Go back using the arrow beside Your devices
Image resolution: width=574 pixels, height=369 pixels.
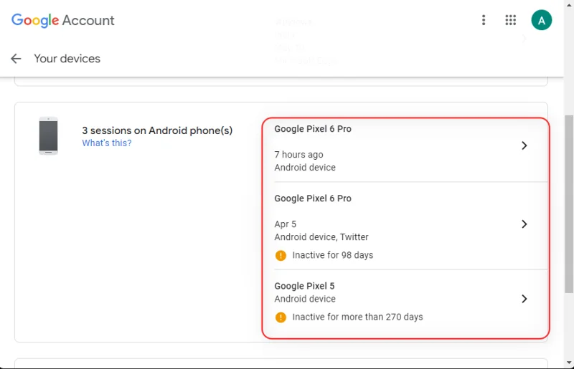point(16,59)
